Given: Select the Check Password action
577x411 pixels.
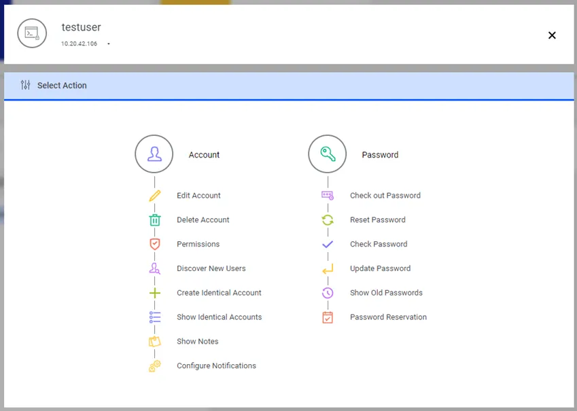Looking at the screenshot, I should point(379,244).
